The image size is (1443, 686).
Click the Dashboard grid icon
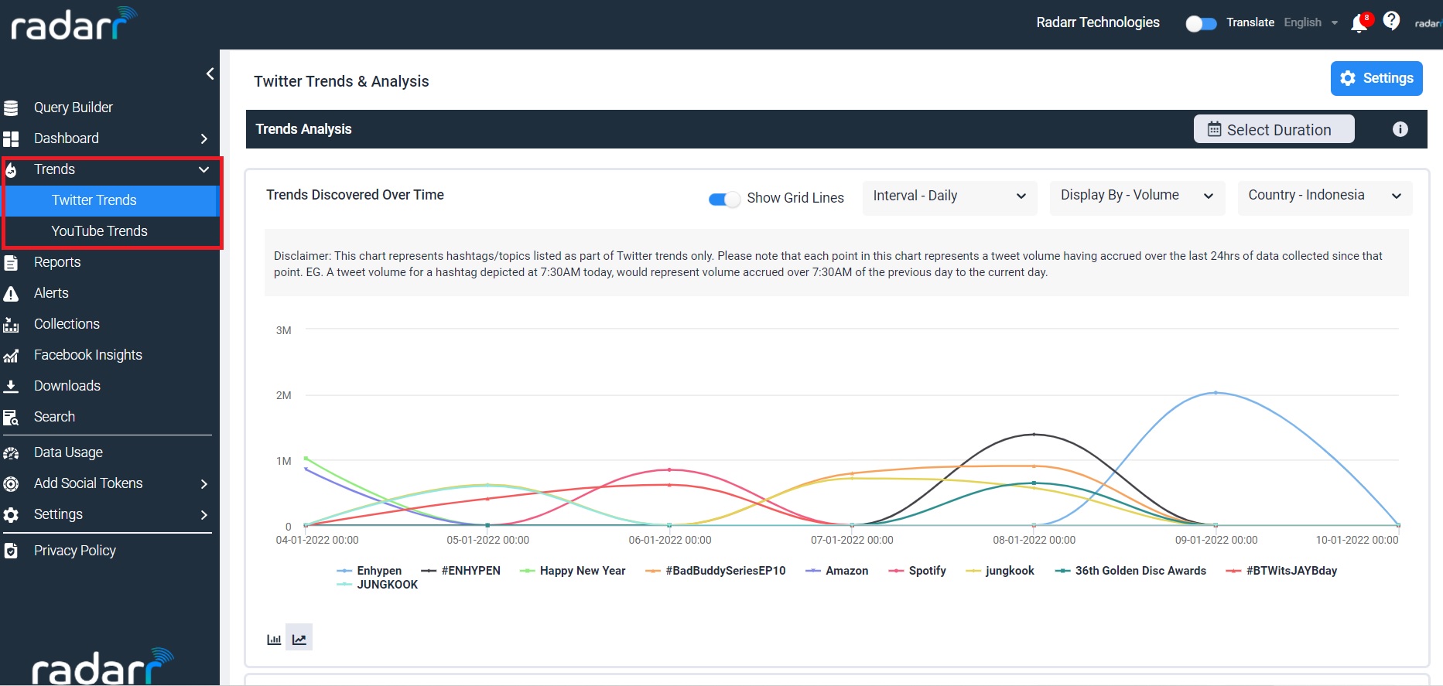point(11,138)
